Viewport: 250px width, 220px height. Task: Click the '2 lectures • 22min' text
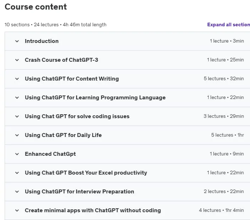coord(224,192)
